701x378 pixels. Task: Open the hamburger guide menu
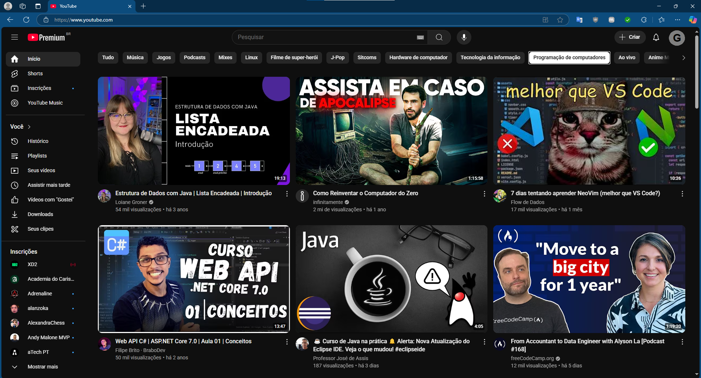(x=15, y=37)
